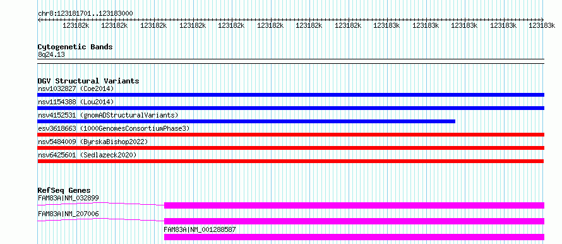Click the thin intron line of NM_032899
This screenshot has width=562, height=244.
(100, 204)
